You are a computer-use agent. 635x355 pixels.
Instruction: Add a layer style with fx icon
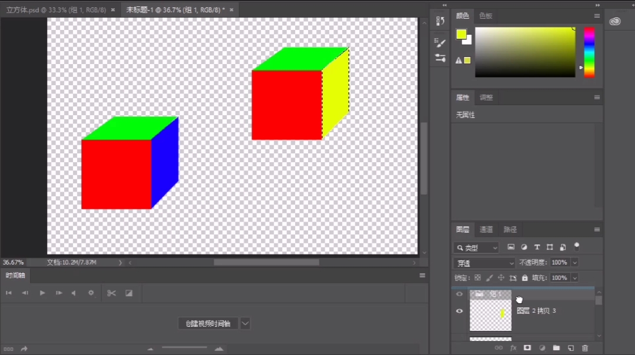pyautogui.click(x=513, y=348)
